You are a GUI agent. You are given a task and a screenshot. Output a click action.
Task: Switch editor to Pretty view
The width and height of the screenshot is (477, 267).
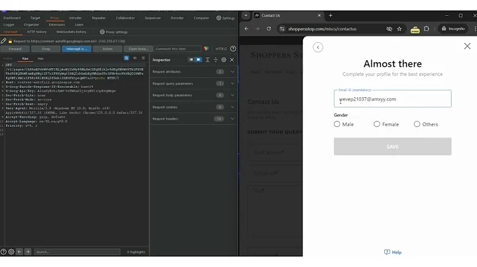[x=8, y=59]
